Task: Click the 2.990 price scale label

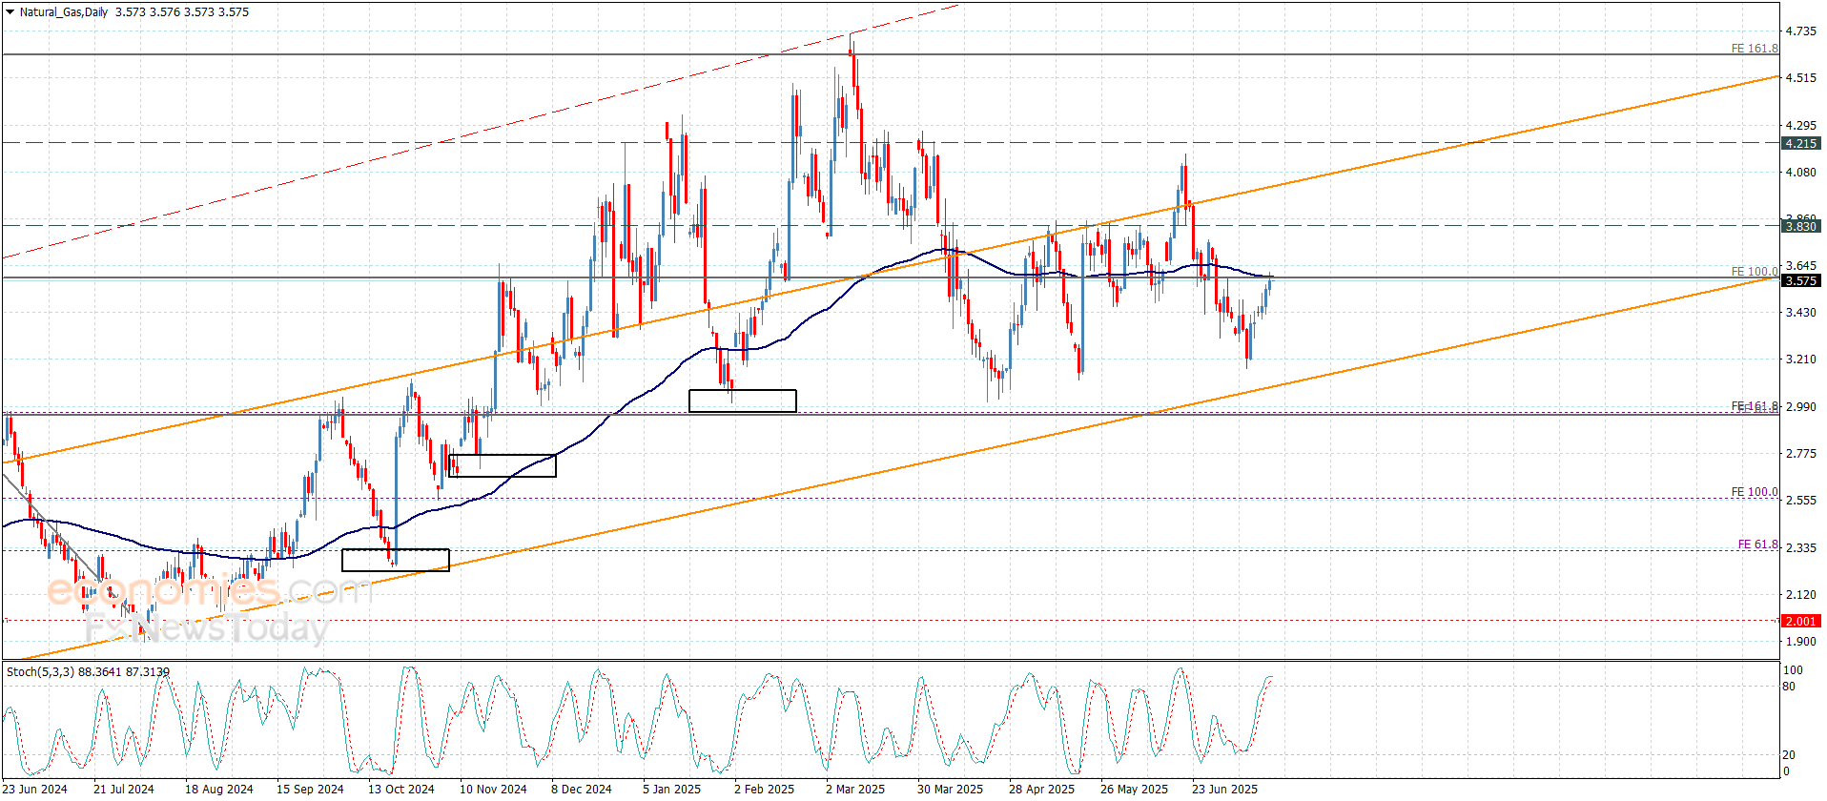Action: (x=1801, y=407)
